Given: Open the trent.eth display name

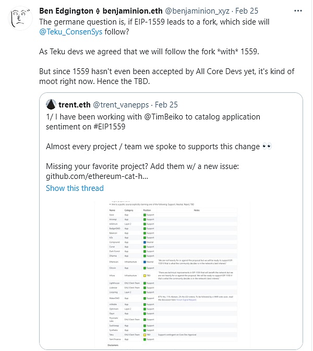Looking at the screenshot, I should pyautogui.click(x=76, y=104).
